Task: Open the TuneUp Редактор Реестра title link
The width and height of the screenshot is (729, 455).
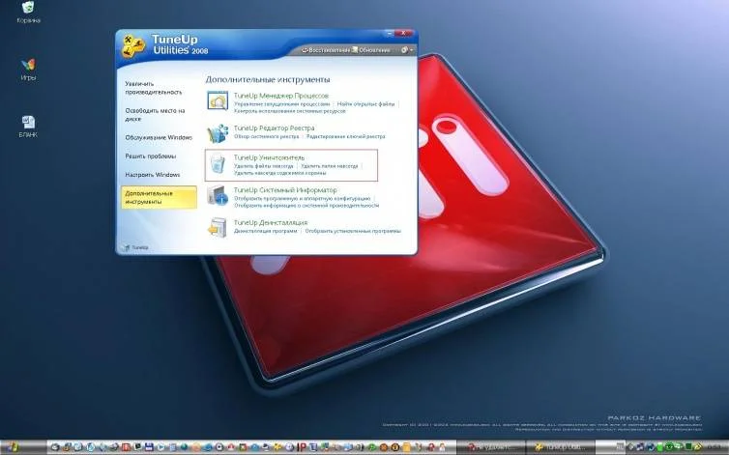Action: tap(274, 128)
